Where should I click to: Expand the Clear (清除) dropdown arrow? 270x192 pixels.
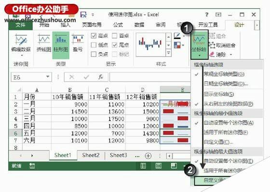click(x=231, y=55)
